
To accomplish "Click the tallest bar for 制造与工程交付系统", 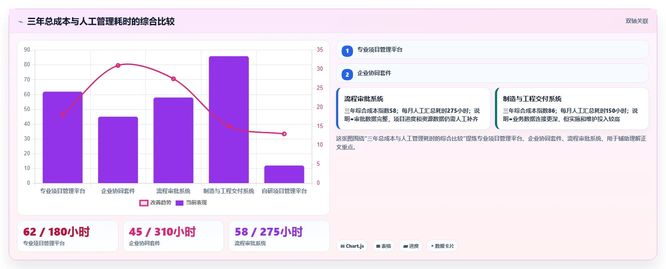I will [229, 119].
